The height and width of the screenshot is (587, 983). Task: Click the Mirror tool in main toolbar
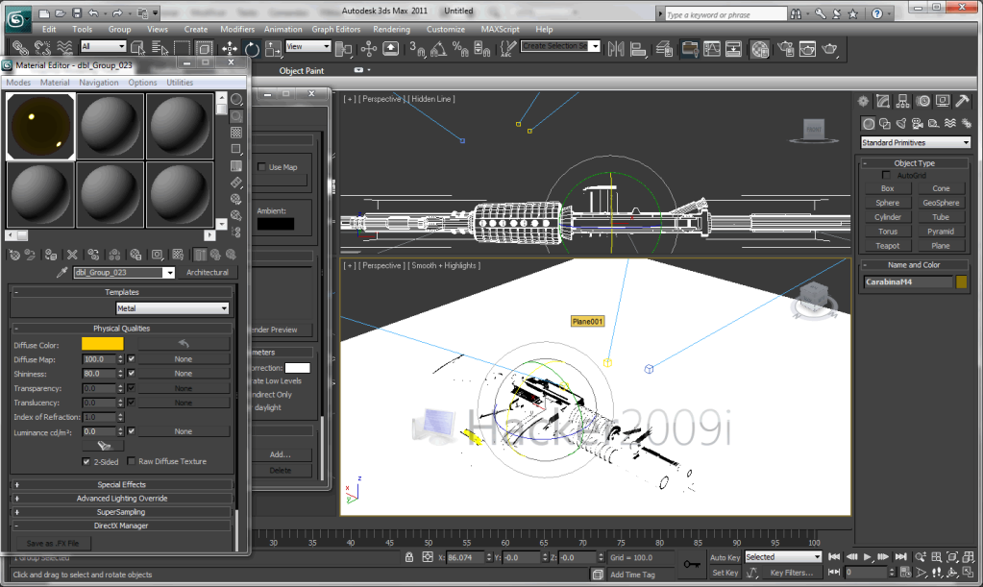616,49
